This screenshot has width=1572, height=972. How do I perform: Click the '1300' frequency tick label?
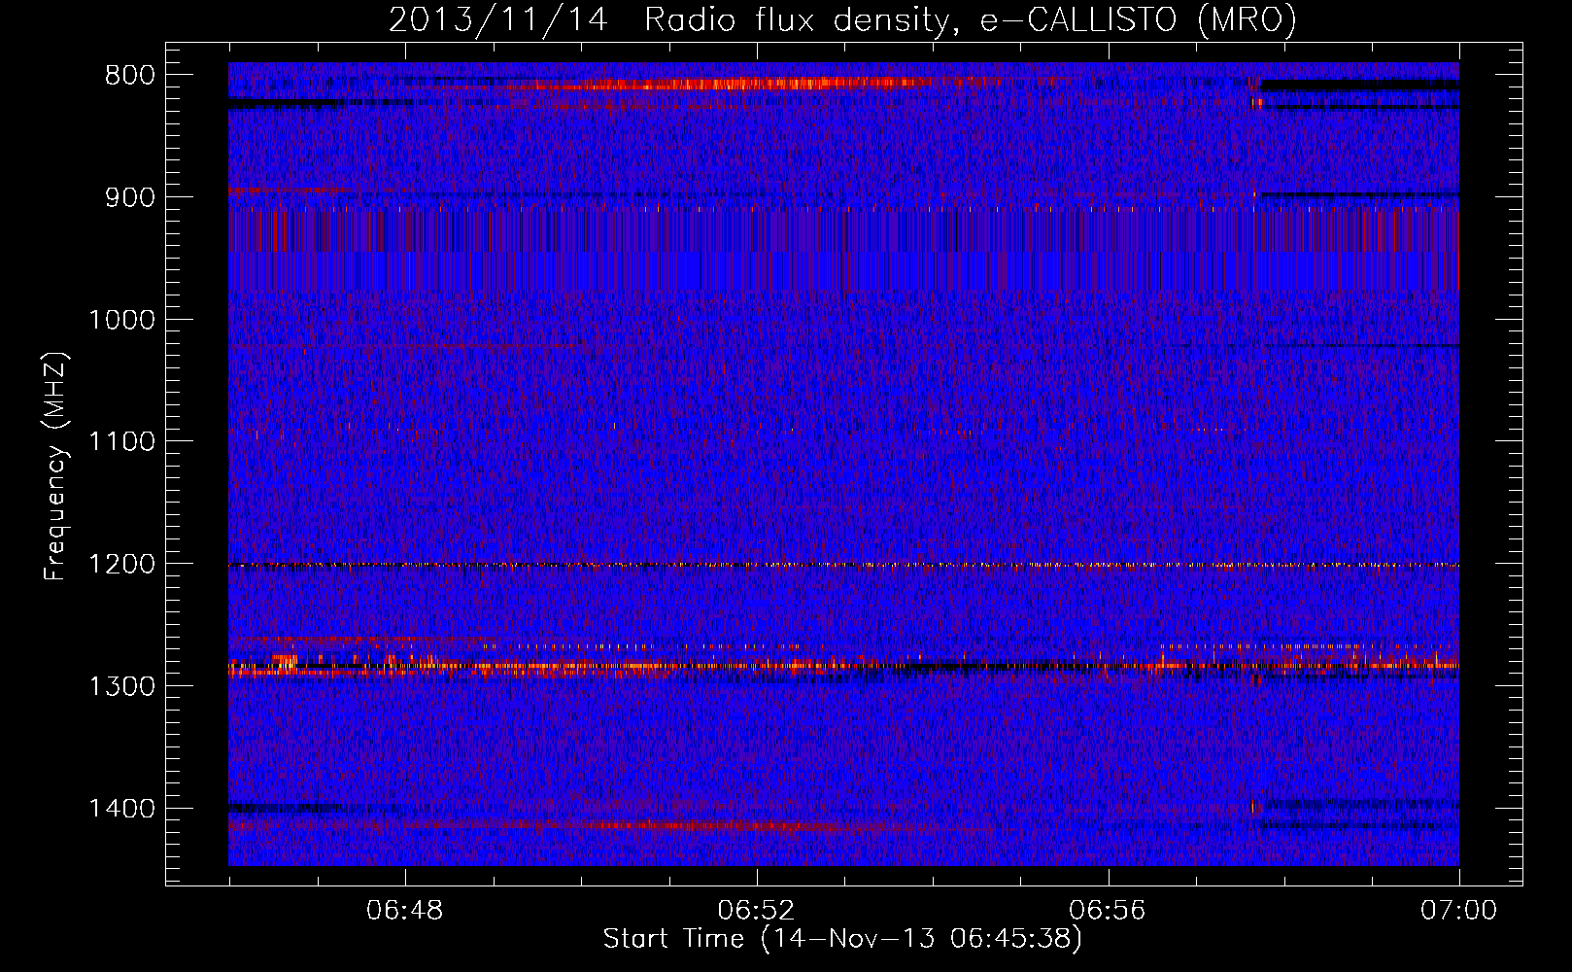(121, 686)
